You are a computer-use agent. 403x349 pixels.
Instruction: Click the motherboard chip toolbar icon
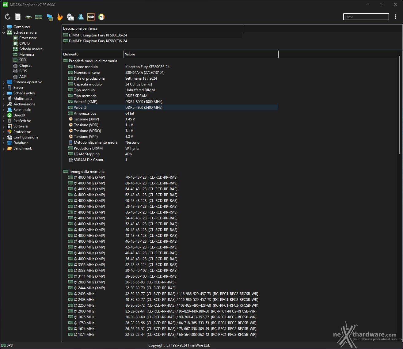coord(28,17)
